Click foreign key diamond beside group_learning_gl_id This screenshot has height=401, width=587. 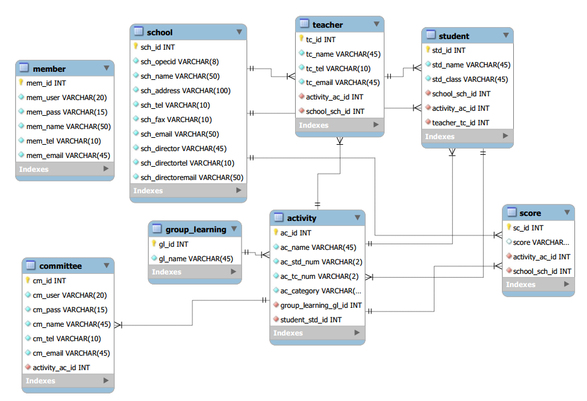pyautogui.click(x=276, y=305)
